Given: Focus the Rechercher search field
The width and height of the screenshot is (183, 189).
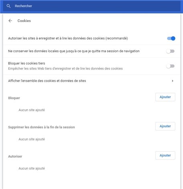Looking at the screenshot, I should [91, 6].
